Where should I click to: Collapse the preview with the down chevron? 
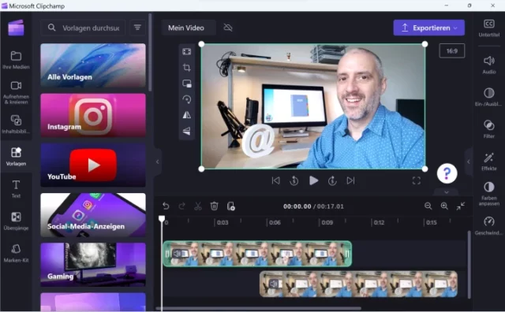(x=447, y=192)
